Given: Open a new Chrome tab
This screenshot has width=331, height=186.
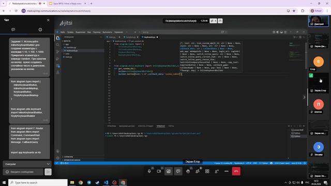Looking at the screenshot, I should [91, 4].
